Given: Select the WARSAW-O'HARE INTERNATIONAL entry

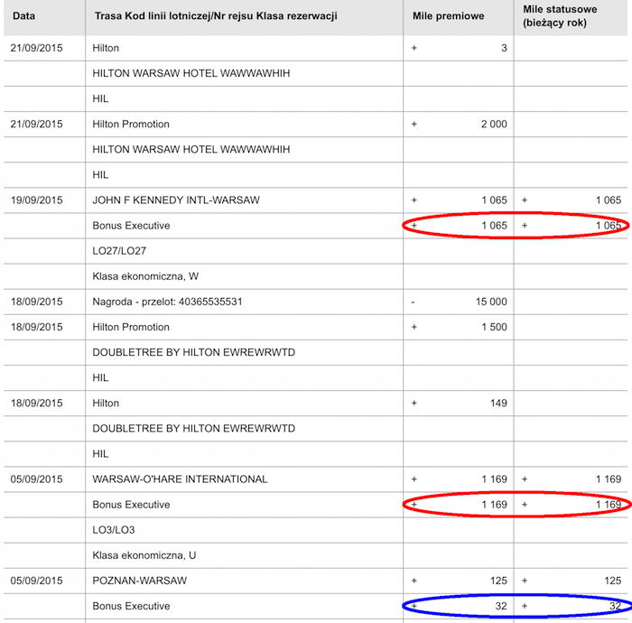Looking at the screenshot, I should point(180,479).
